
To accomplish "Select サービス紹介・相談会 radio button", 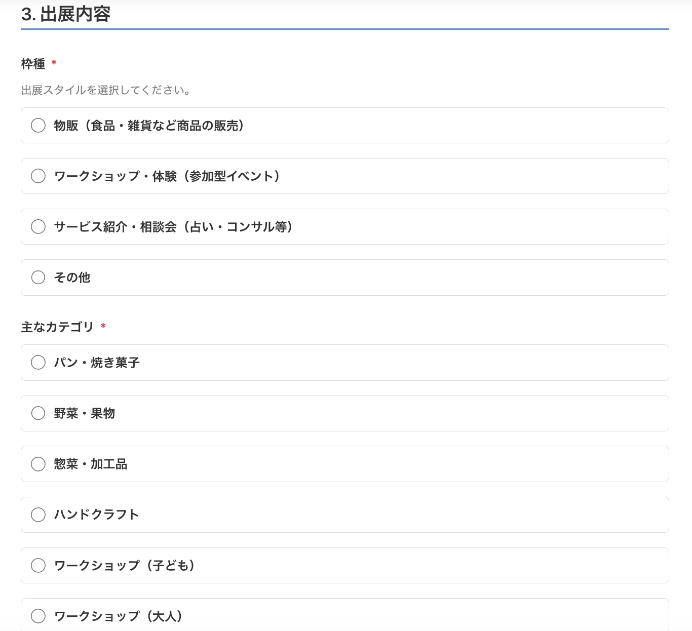I will 38,226.
